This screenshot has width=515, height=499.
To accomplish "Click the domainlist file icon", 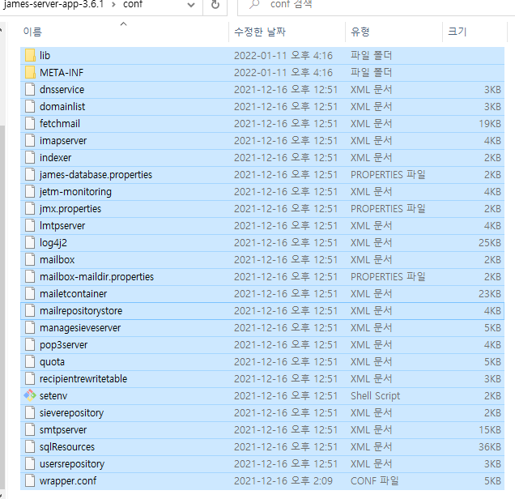I will click(x=30, y=106).
